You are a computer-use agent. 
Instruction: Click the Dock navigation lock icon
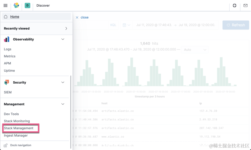(6, 145)
